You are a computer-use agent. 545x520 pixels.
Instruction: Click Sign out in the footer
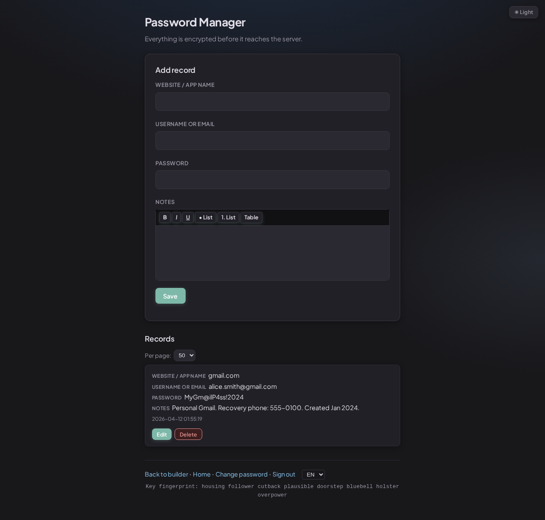pyautogui.click(x=284, y=474)
